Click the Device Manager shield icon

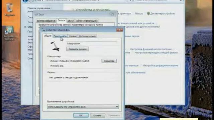[148, 13]
